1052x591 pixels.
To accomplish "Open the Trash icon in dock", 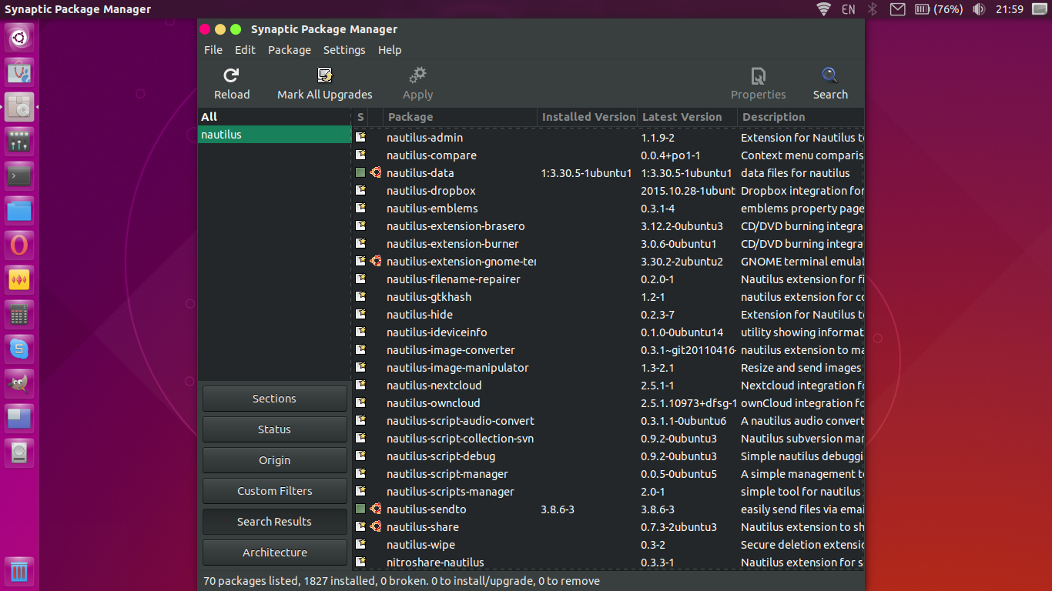I will click(19, 571).
